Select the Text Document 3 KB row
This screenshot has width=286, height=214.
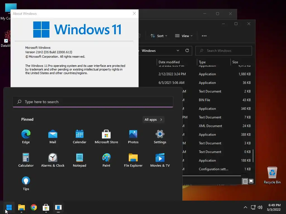[217, 143]
